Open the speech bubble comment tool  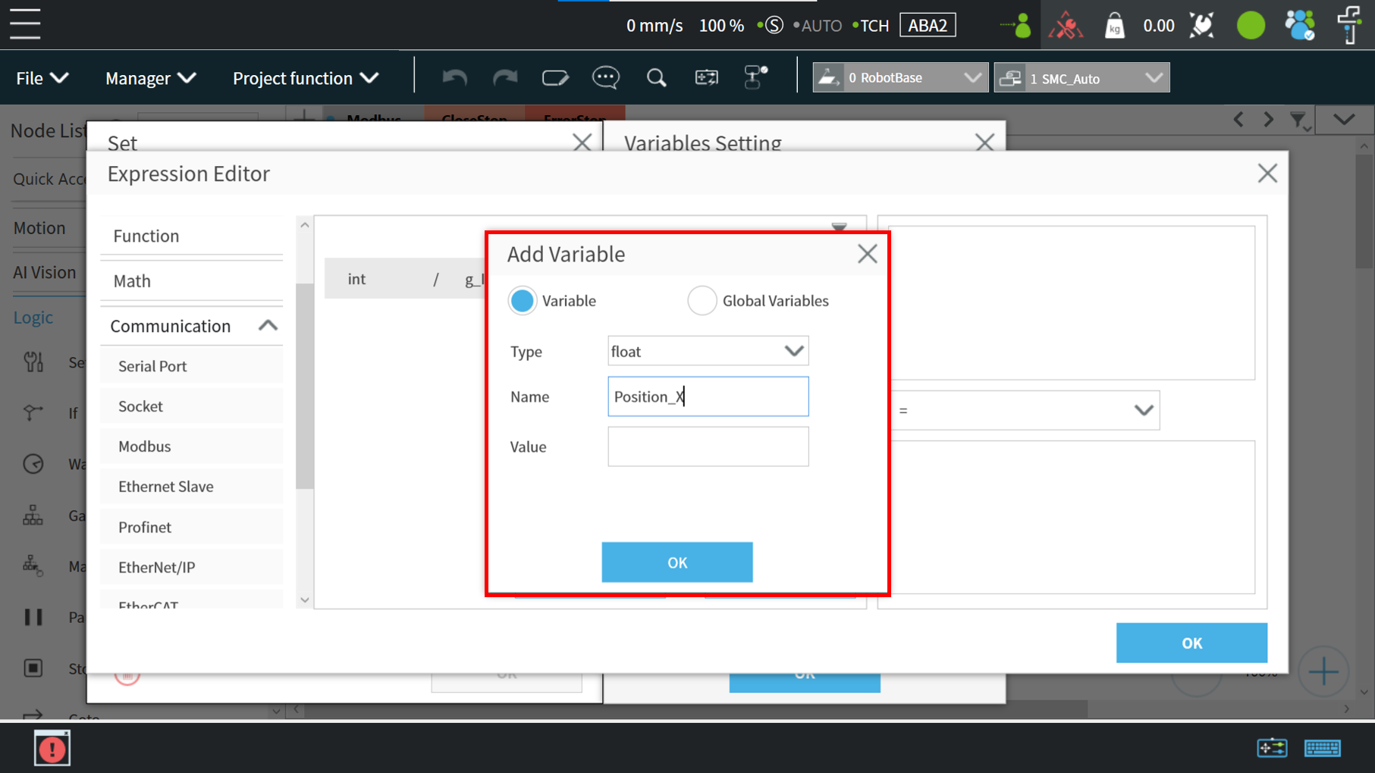[605, 78]
